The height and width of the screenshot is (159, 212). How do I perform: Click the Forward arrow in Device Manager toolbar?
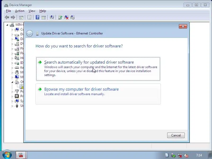click(13, 17)
